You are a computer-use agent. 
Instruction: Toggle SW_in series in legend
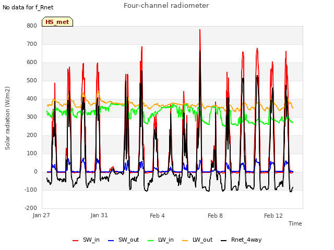(x=86, y=240)
